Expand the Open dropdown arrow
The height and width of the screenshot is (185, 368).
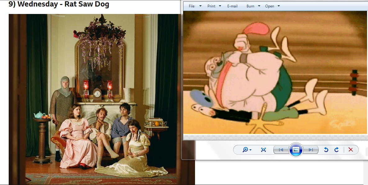click(x=279, y=6)
